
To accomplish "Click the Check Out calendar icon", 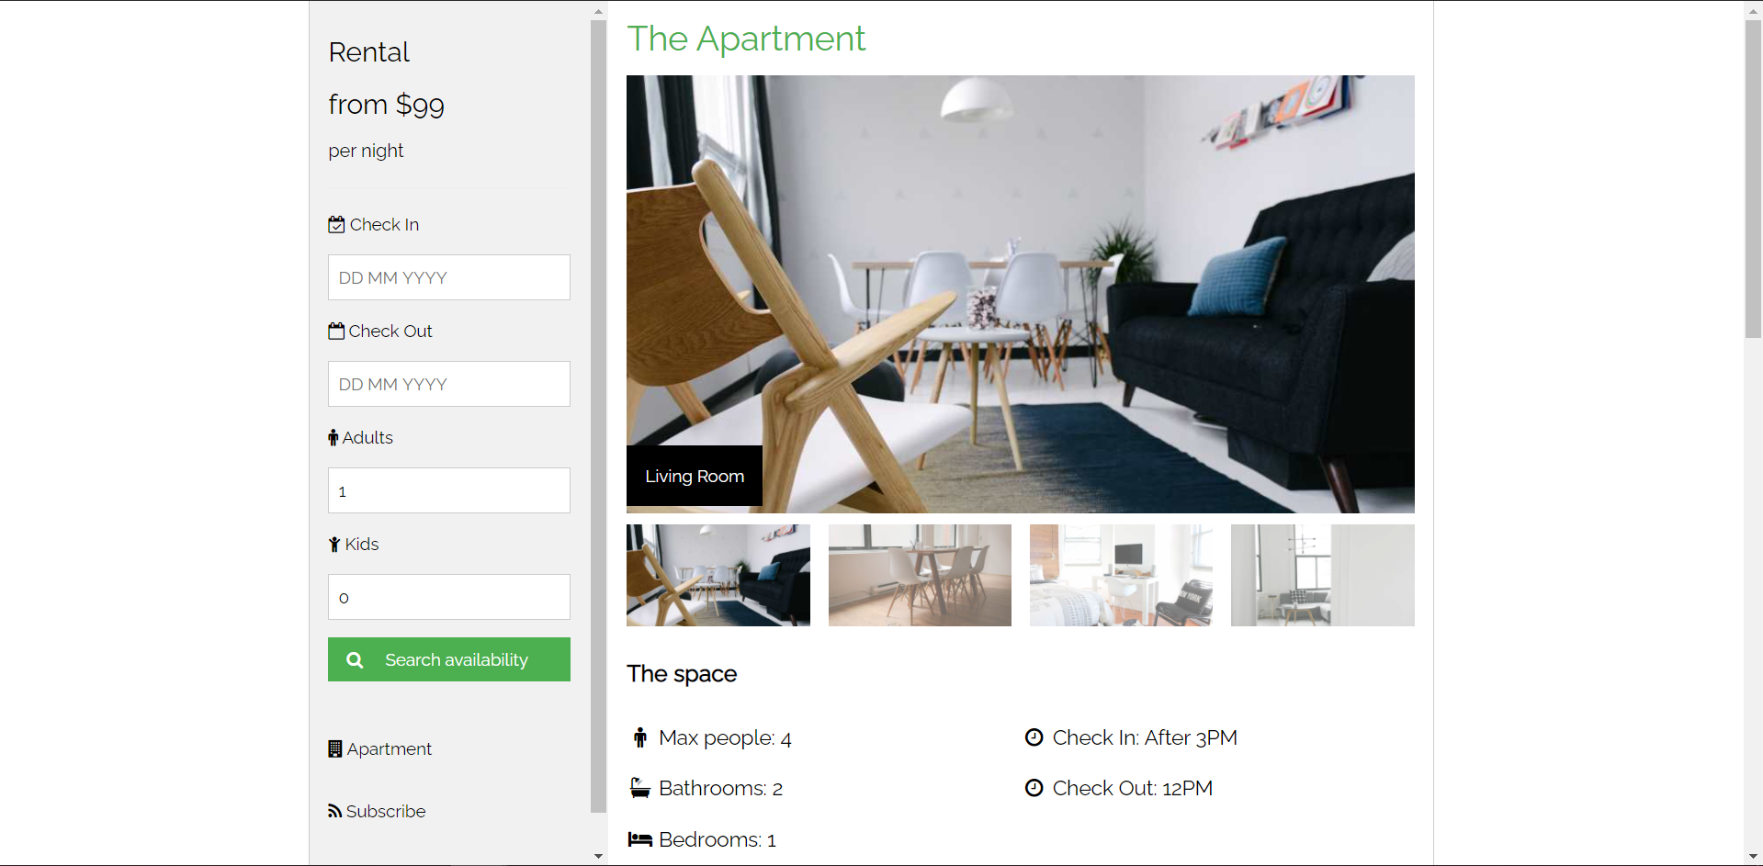I will click(336, 331).
